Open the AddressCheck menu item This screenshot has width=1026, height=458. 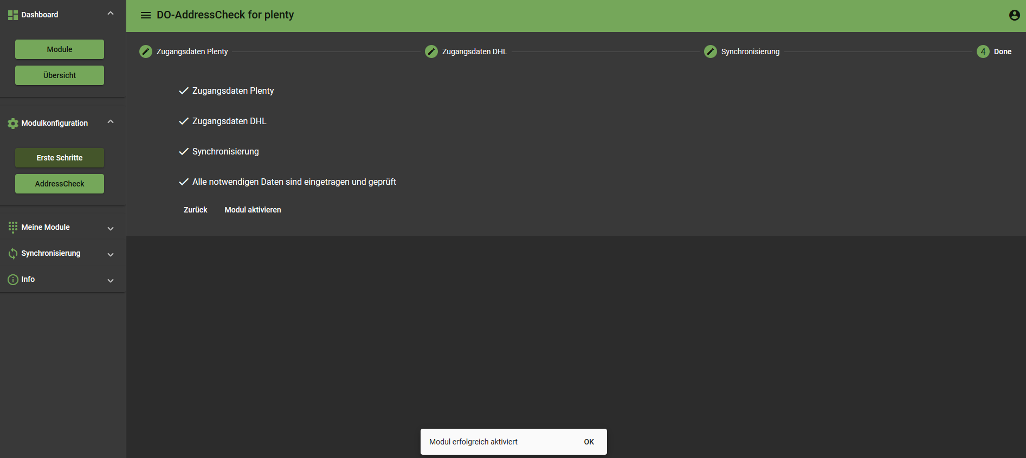(60, 184)
